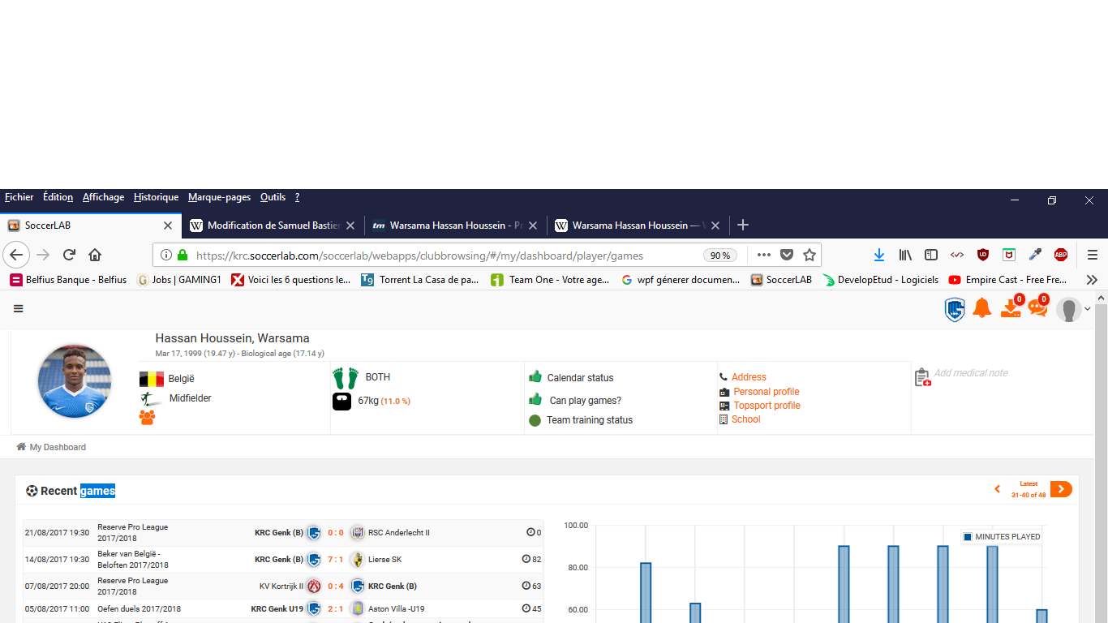The width and height of the screenshot is (1108, 623).
Task: Expand the user account dropdown arrow
Action: pyautogui.click(x=1088, y=310)
